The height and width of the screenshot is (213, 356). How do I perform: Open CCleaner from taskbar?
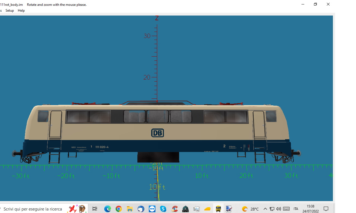[x=174, y=209]
